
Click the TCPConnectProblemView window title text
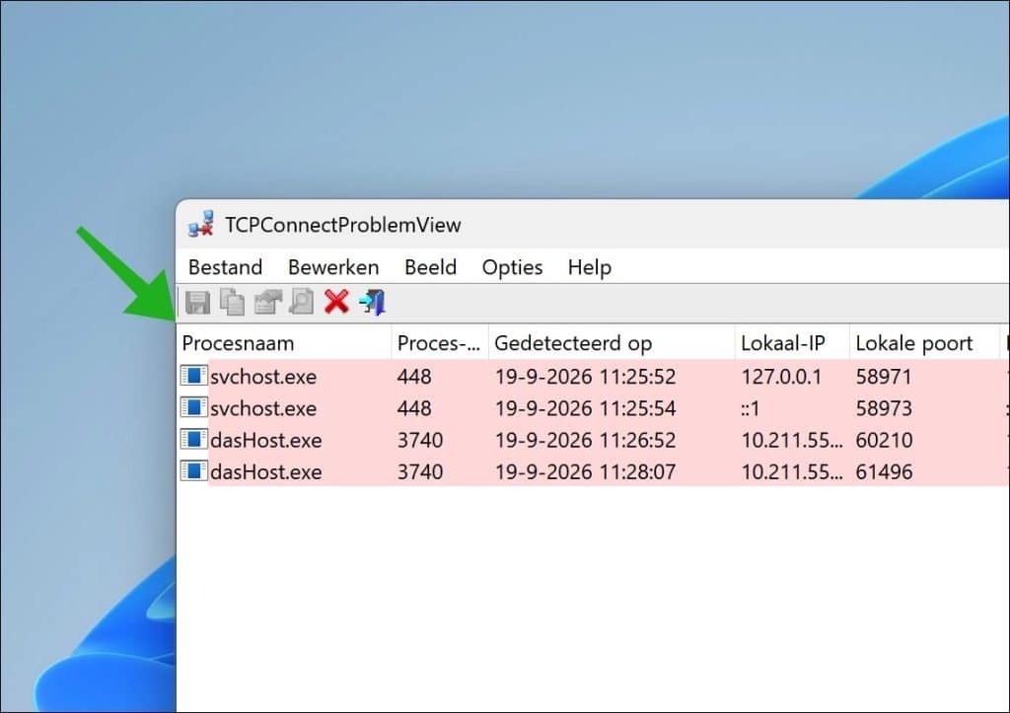click(x=342, y=225)
